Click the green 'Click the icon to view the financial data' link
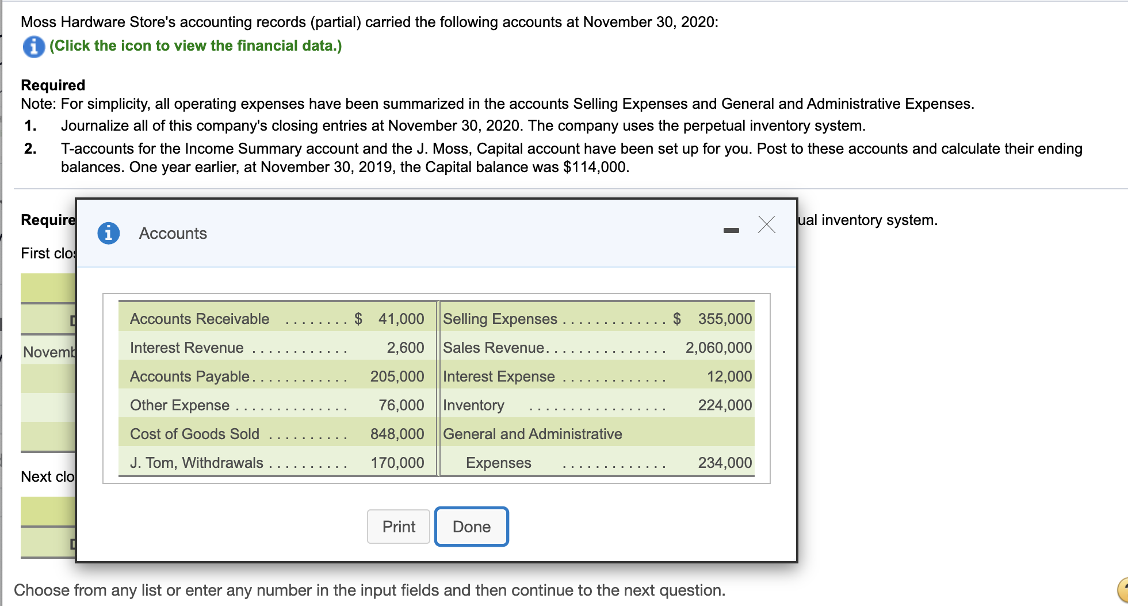Screen dimensions: 1128x606 tap(195, 45)
